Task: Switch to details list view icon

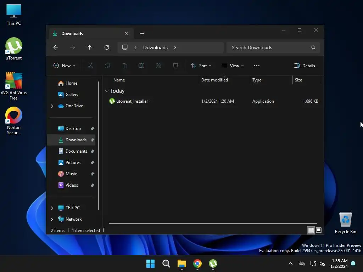Action: click(x=311, y=230)
